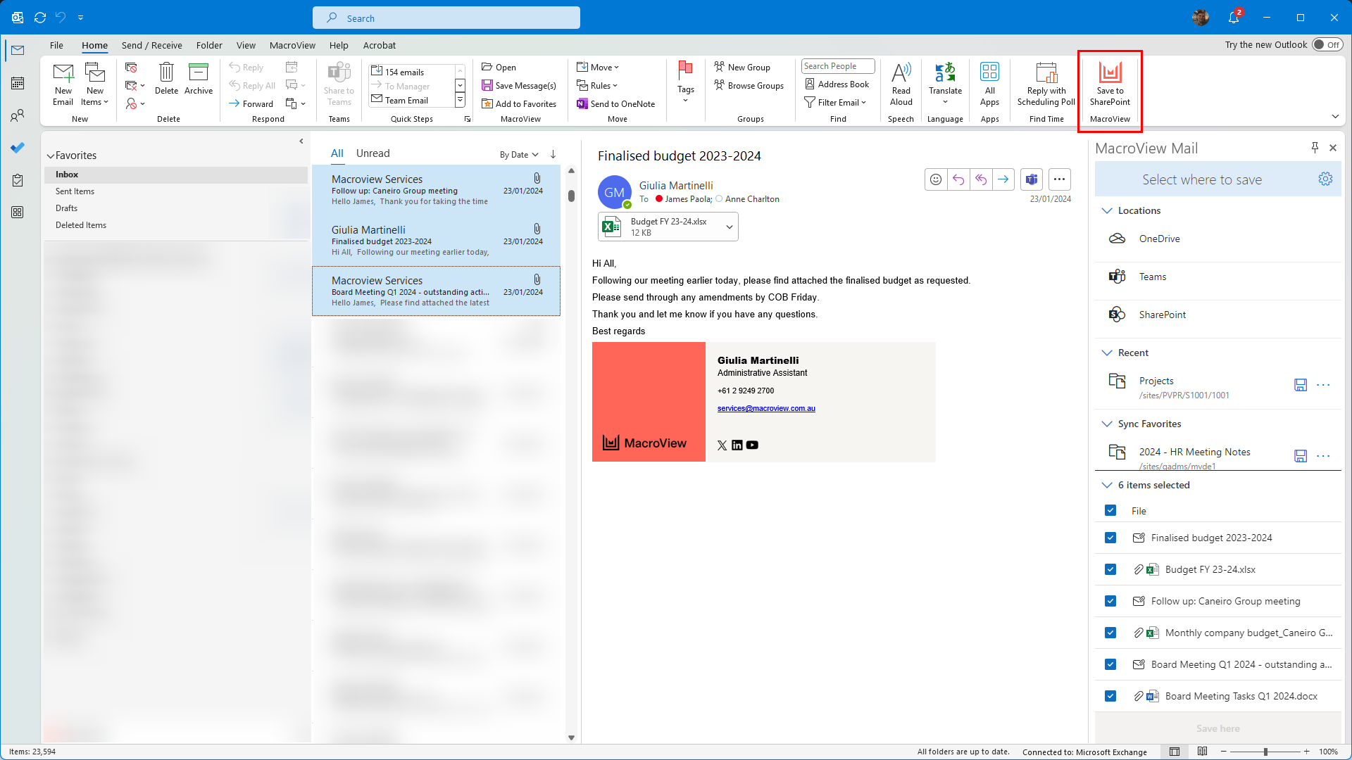Image resolution: width=1352 pixels, height=760 pixels.
Task: Open notifications bell in title bar
Action: (1234, 17)
